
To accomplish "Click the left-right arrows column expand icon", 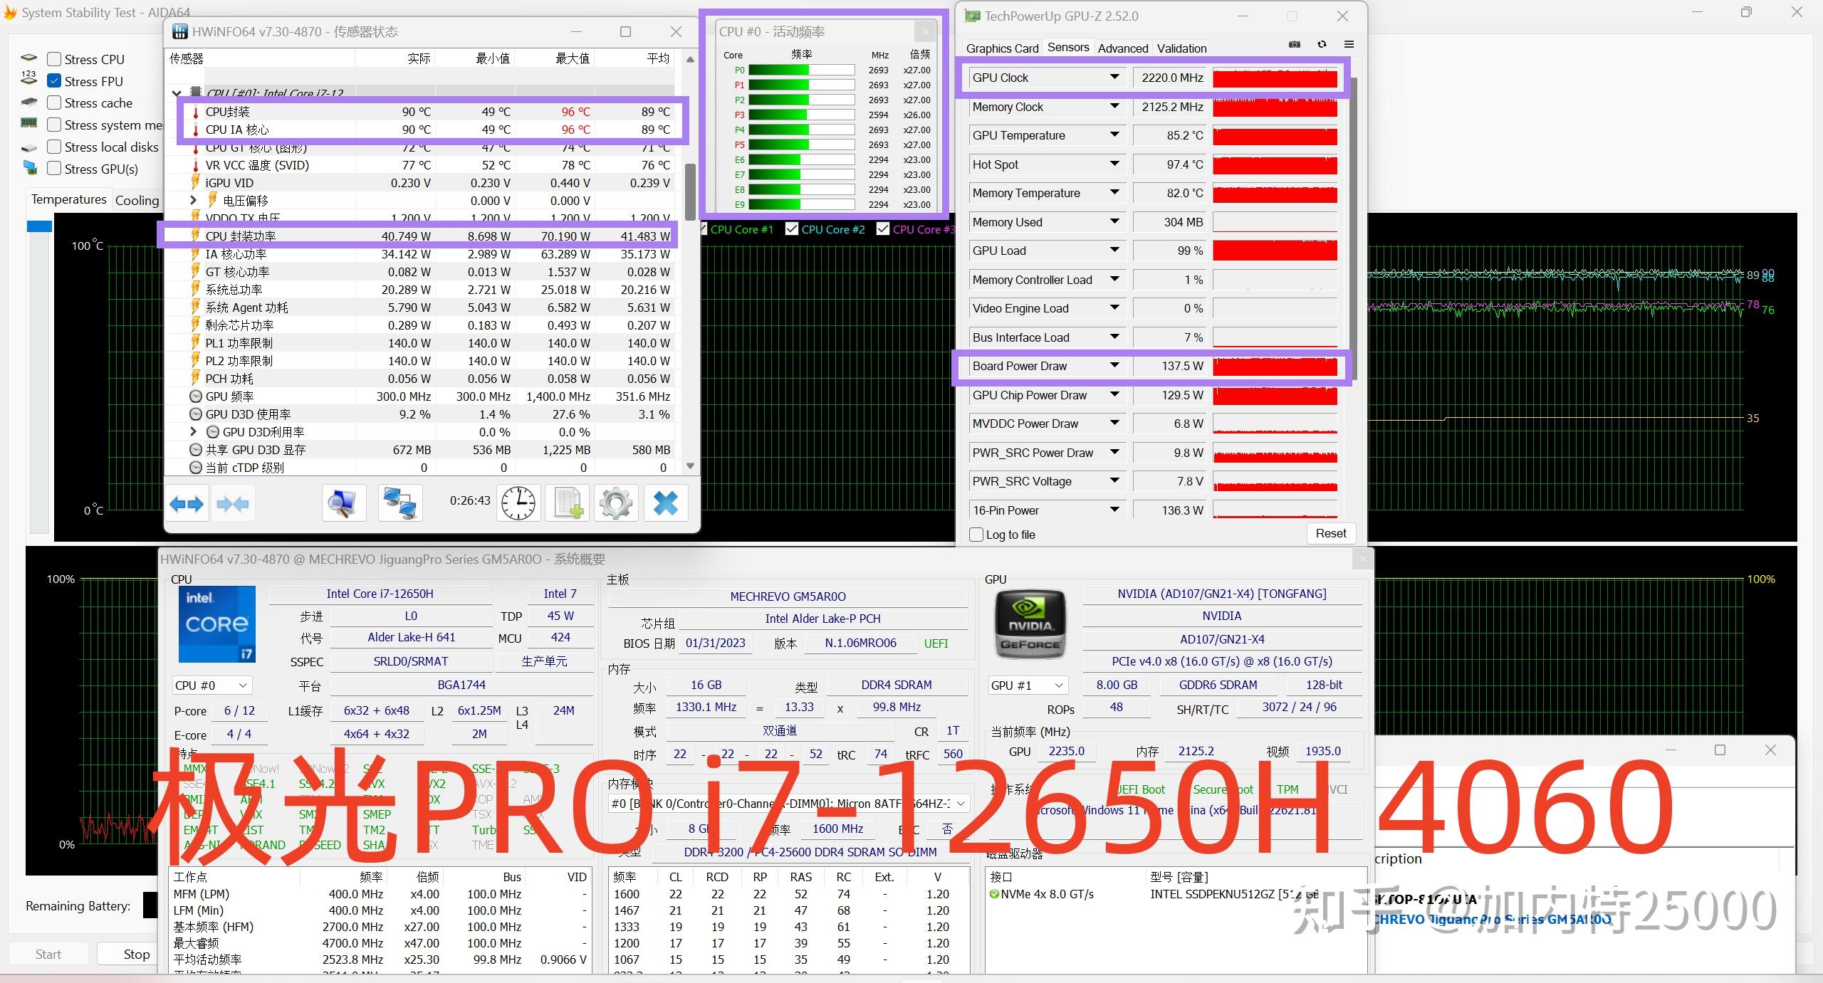I will click(187, 503).
